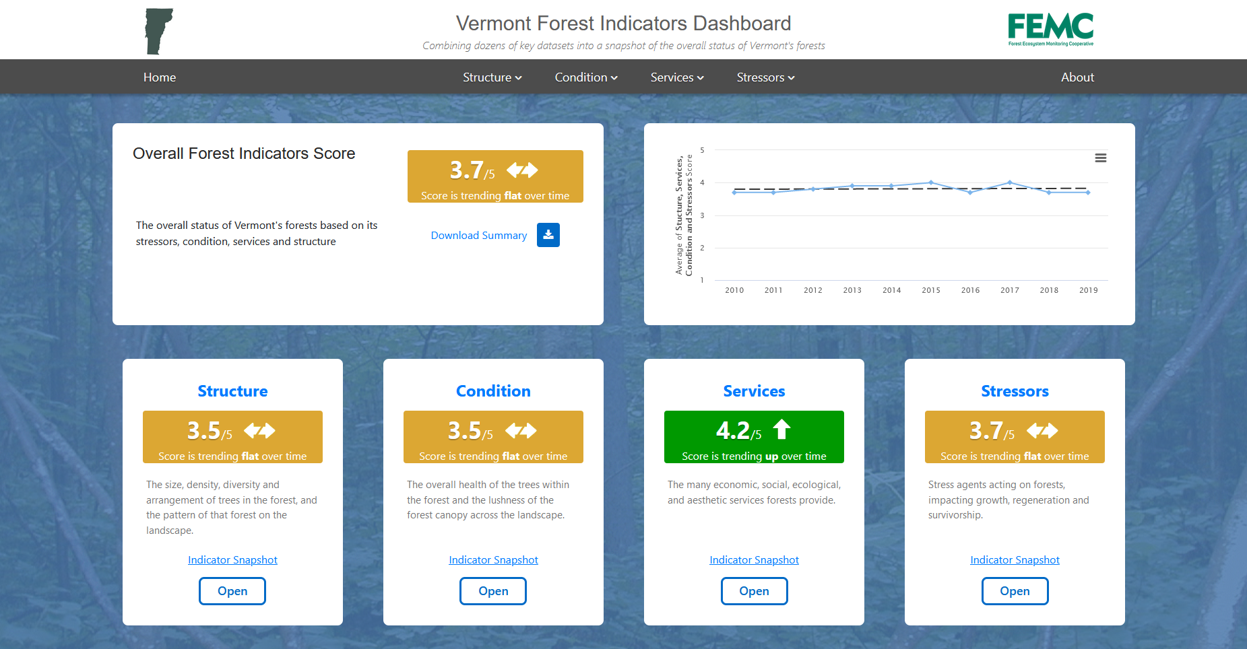Click the 2015 data point on the trend chart
1247x649 pixels.
(930, 182)
